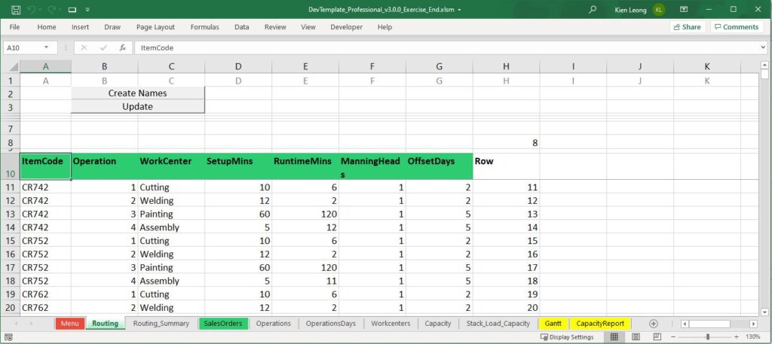This screenshot has width=772, height=344.
Task: Click the Name Box showing A10
Action: (x=23, y=47)
